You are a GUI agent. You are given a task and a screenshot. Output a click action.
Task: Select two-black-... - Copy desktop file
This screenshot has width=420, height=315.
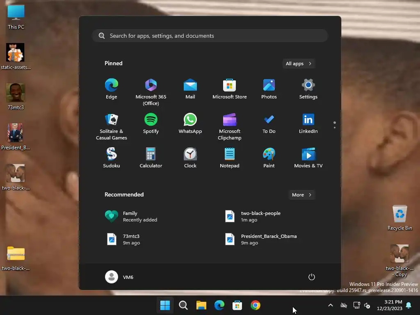(399, 260)
